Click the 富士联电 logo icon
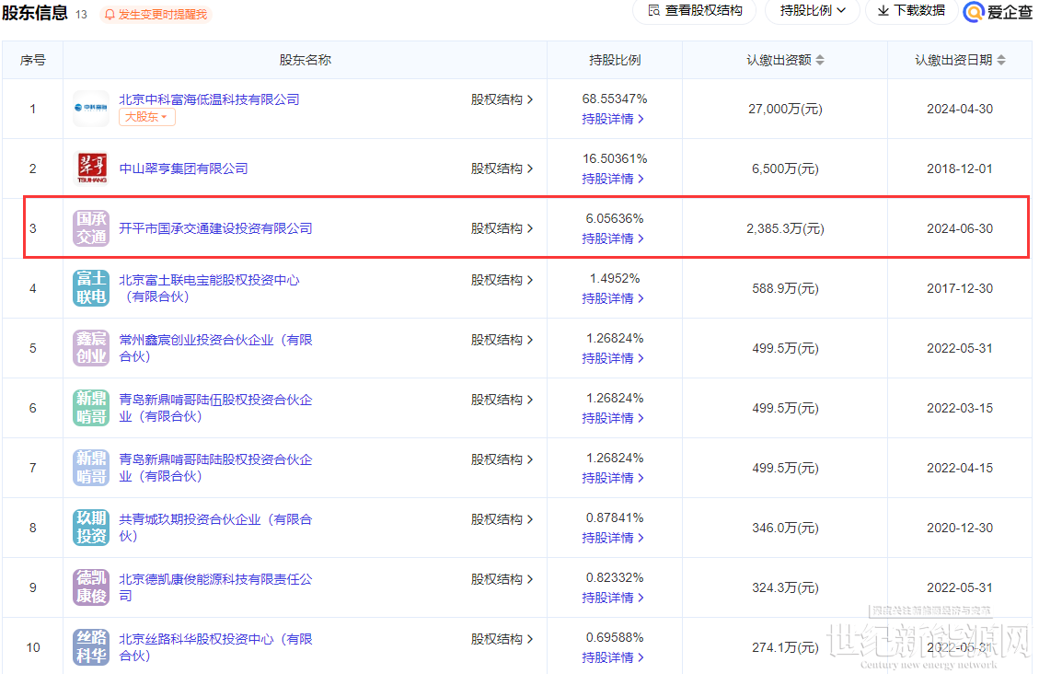Screen dimensions: 1039x674 91,288
